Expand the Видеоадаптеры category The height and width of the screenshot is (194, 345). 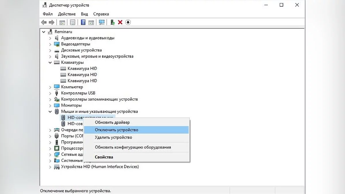tap(50, 44)
